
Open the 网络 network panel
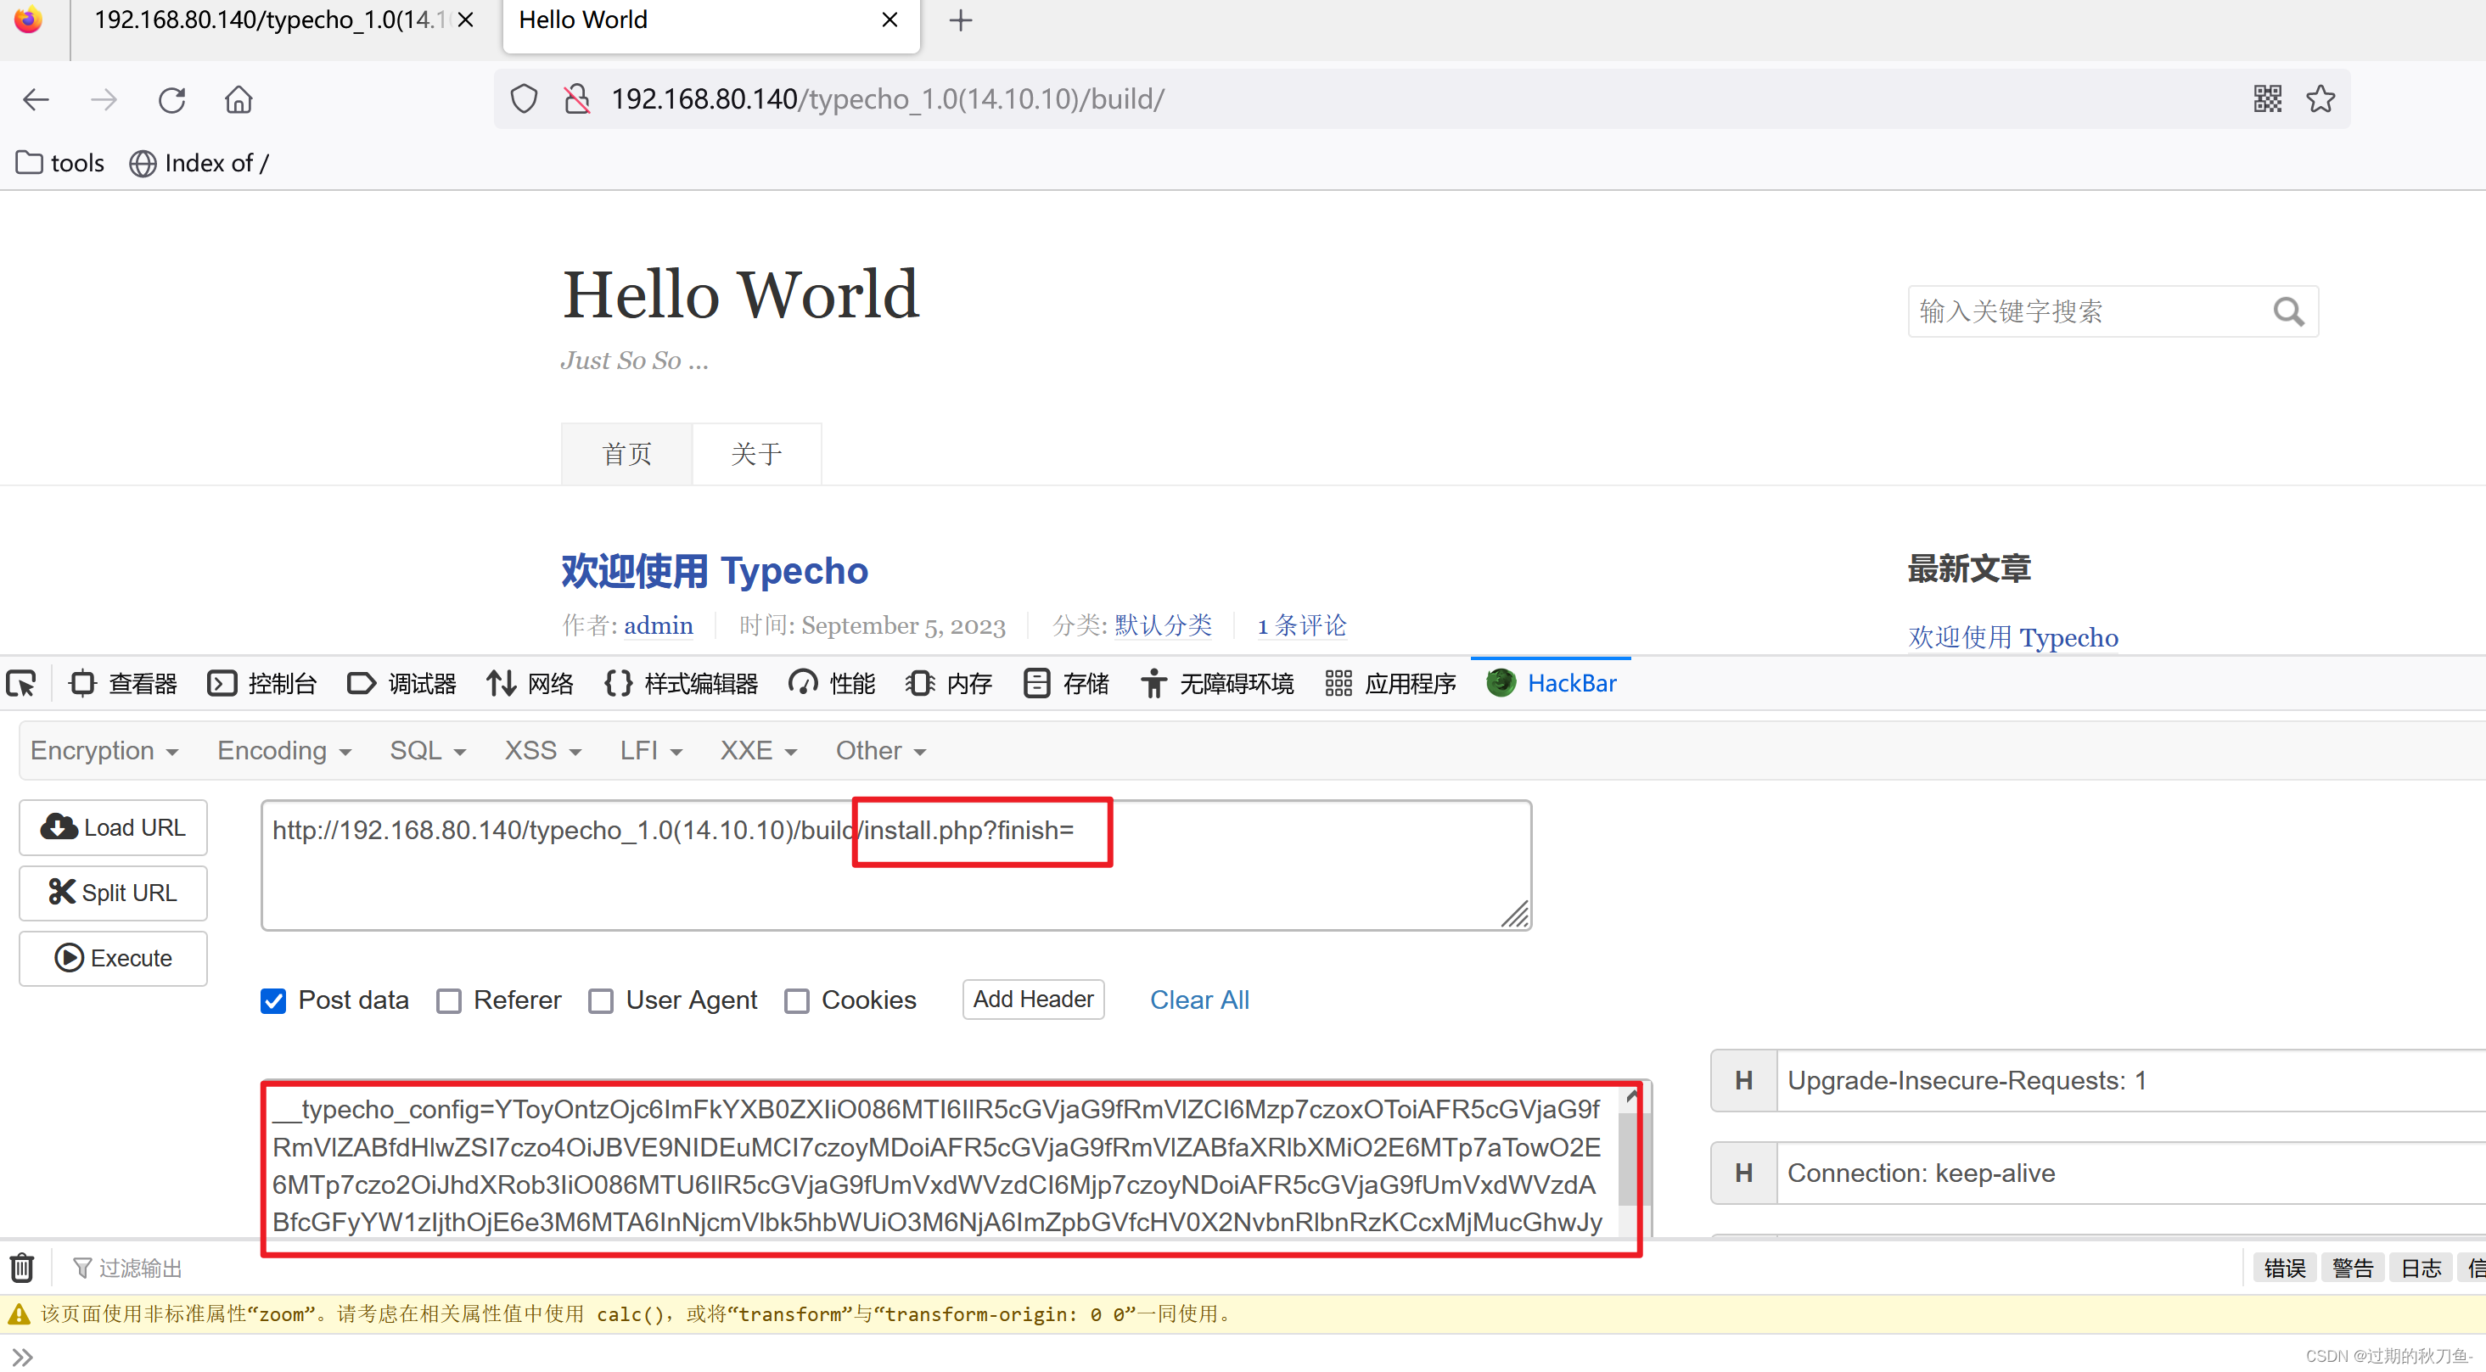coord(530,684)
